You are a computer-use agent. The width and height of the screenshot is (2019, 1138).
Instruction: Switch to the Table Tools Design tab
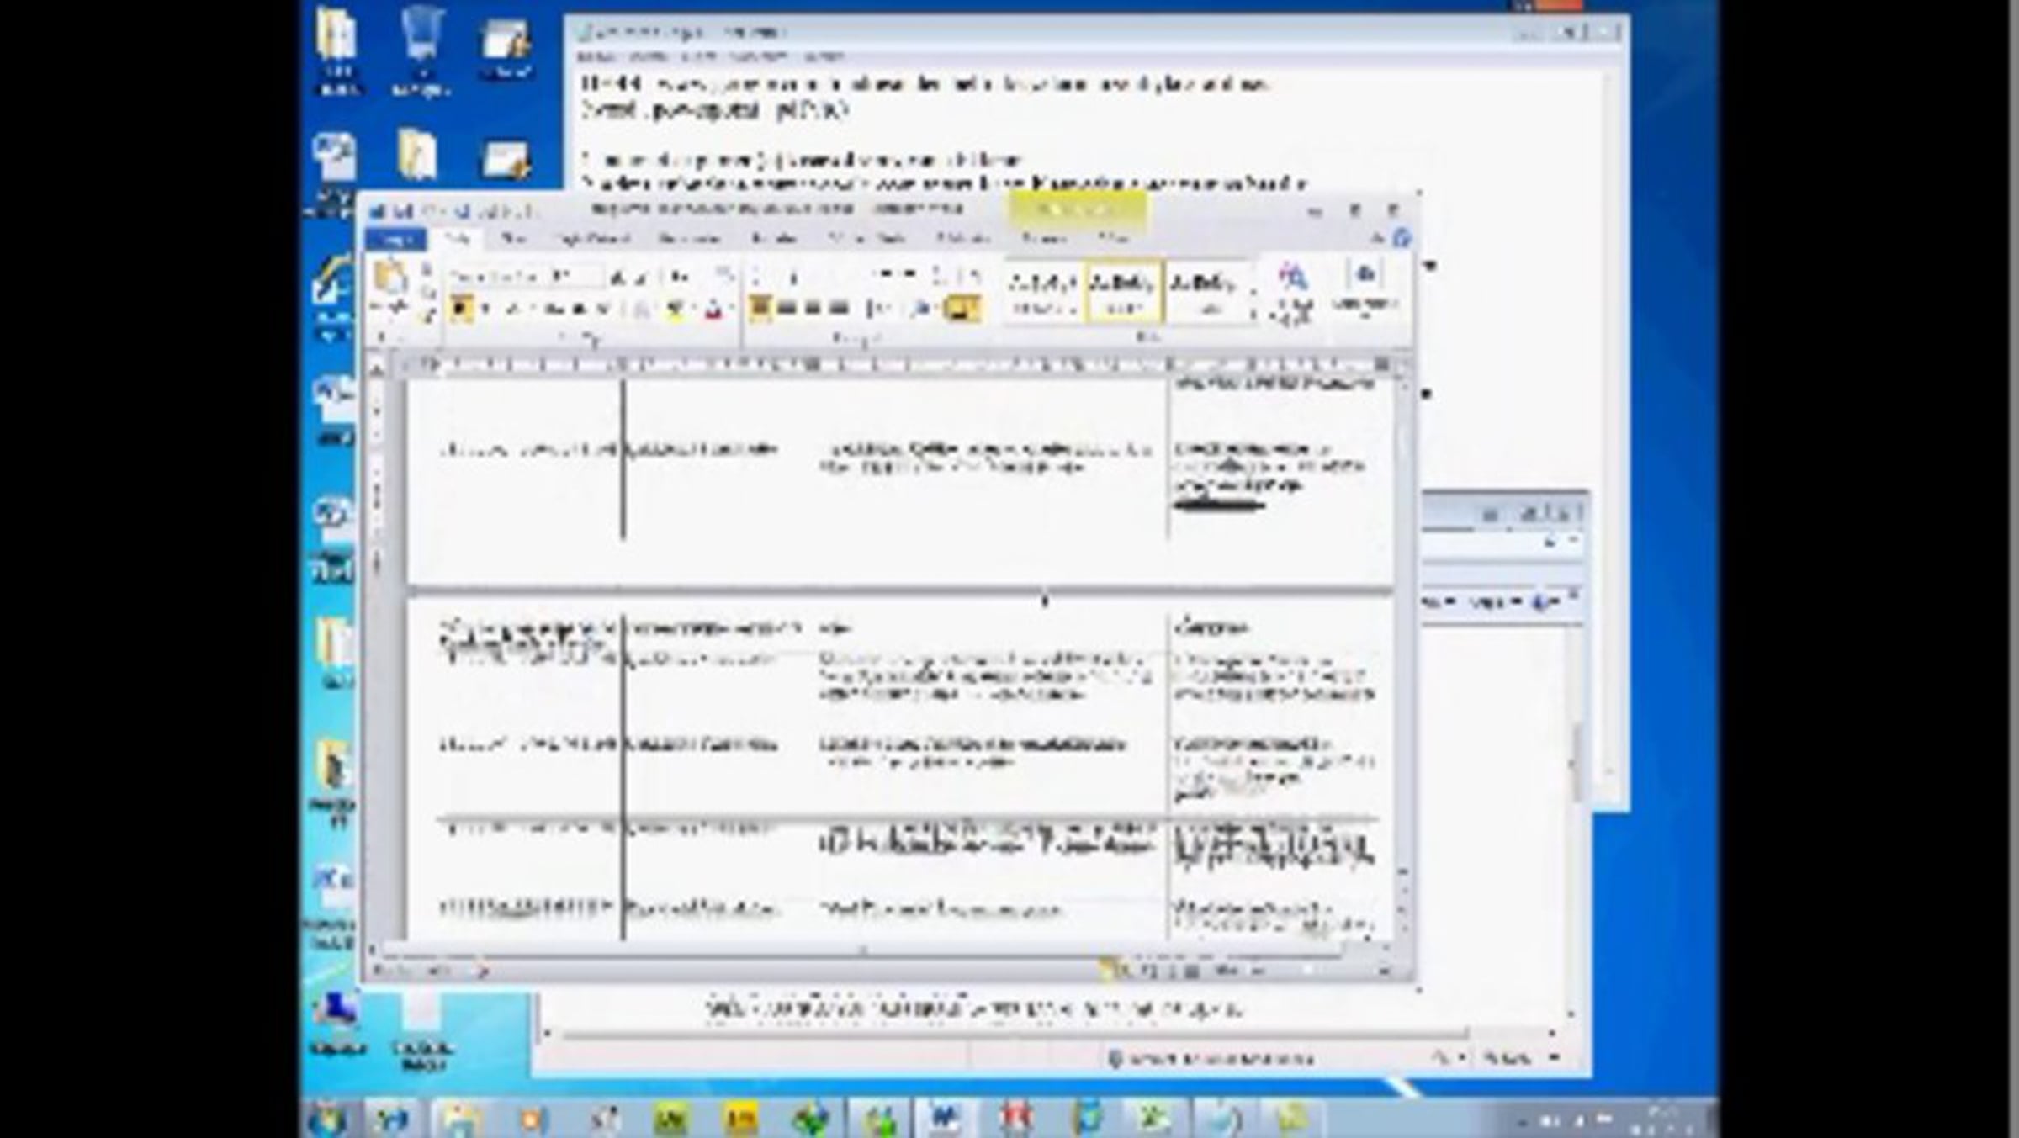click(x=1045, y=240)
